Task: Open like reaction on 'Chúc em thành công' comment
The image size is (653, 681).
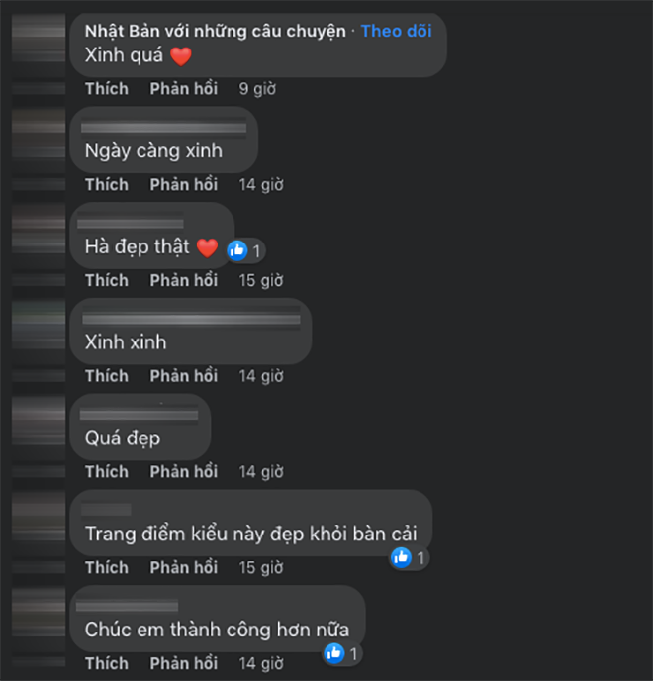Action: (x=334, y=653)
